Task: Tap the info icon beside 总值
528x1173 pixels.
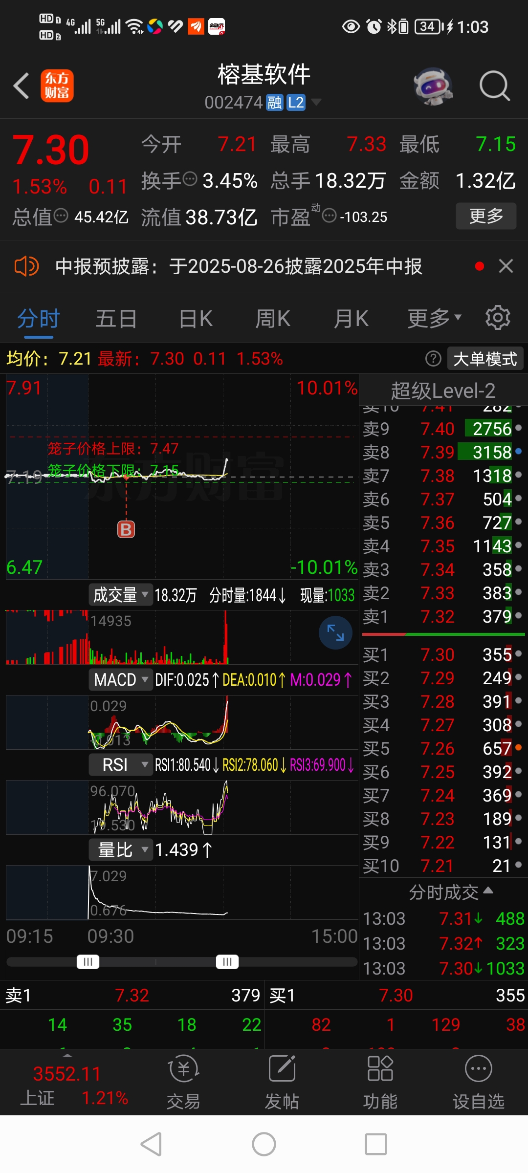Action: tap(61, 215)
